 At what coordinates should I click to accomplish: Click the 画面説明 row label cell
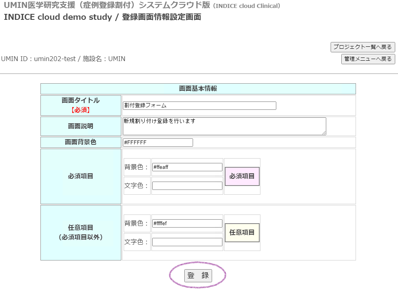(x=81, y=126)
